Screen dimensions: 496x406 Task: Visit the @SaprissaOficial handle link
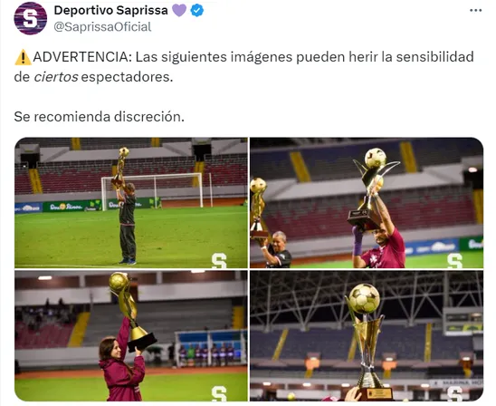(102, 27)
